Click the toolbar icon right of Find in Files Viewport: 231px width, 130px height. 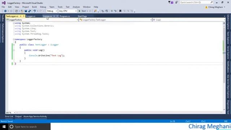click(103, 11)
